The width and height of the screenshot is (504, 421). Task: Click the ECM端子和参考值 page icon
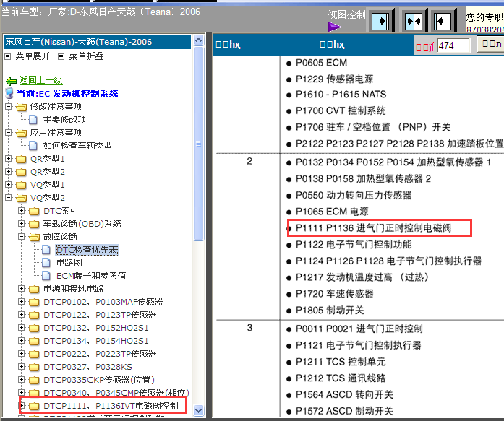tap(46, 276)
